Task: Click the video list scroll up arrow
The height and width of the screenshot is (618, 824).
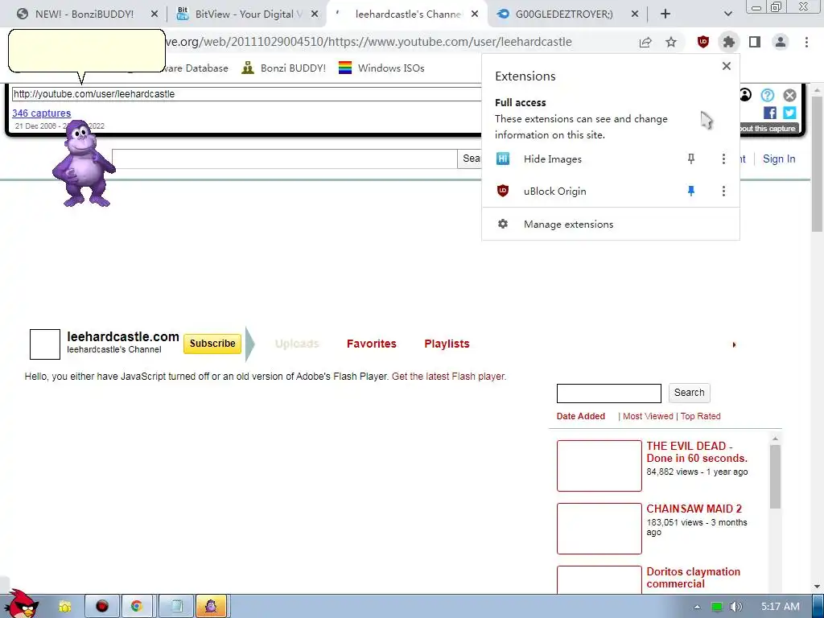Action: click(775, 438)
